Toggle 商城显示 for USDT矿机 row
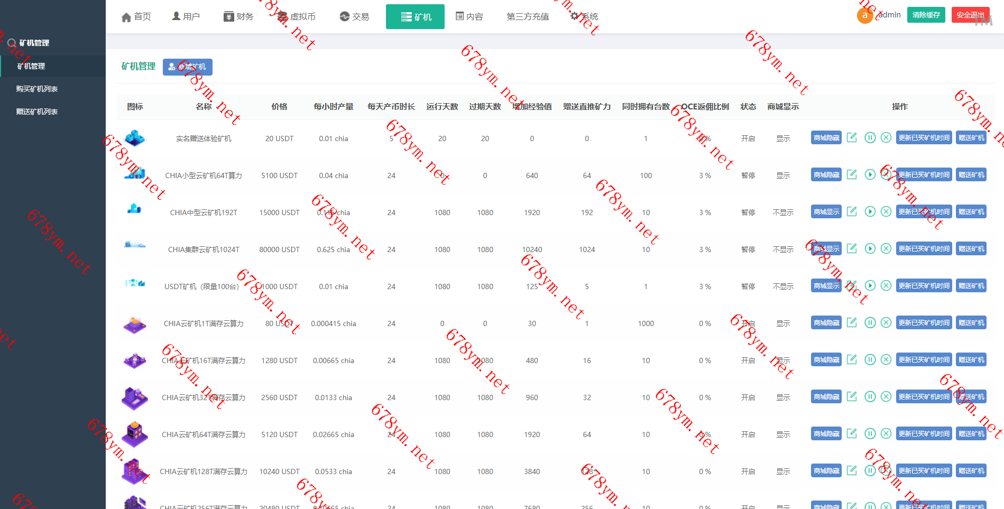The height and width of the screenshot is (509, 1004). click(x=826, y=286)
